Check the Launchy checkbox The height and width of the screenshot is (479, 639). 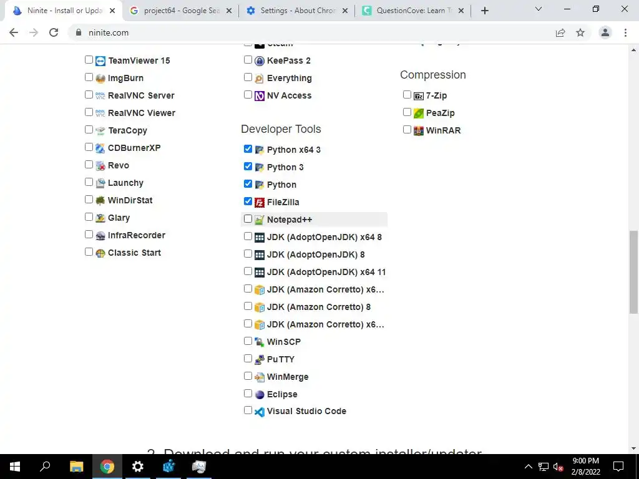pos(89,182)
